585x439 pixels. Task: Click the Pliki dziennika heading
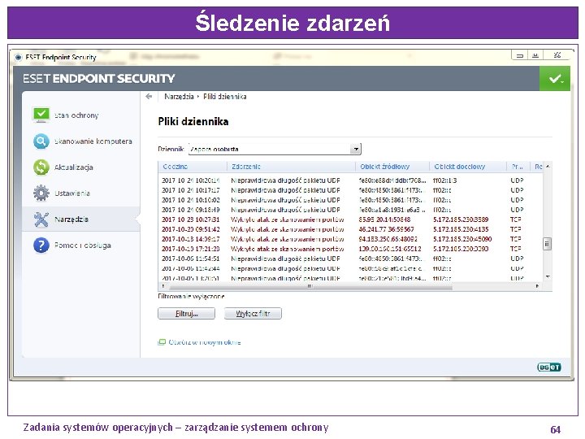click(193, 121)
